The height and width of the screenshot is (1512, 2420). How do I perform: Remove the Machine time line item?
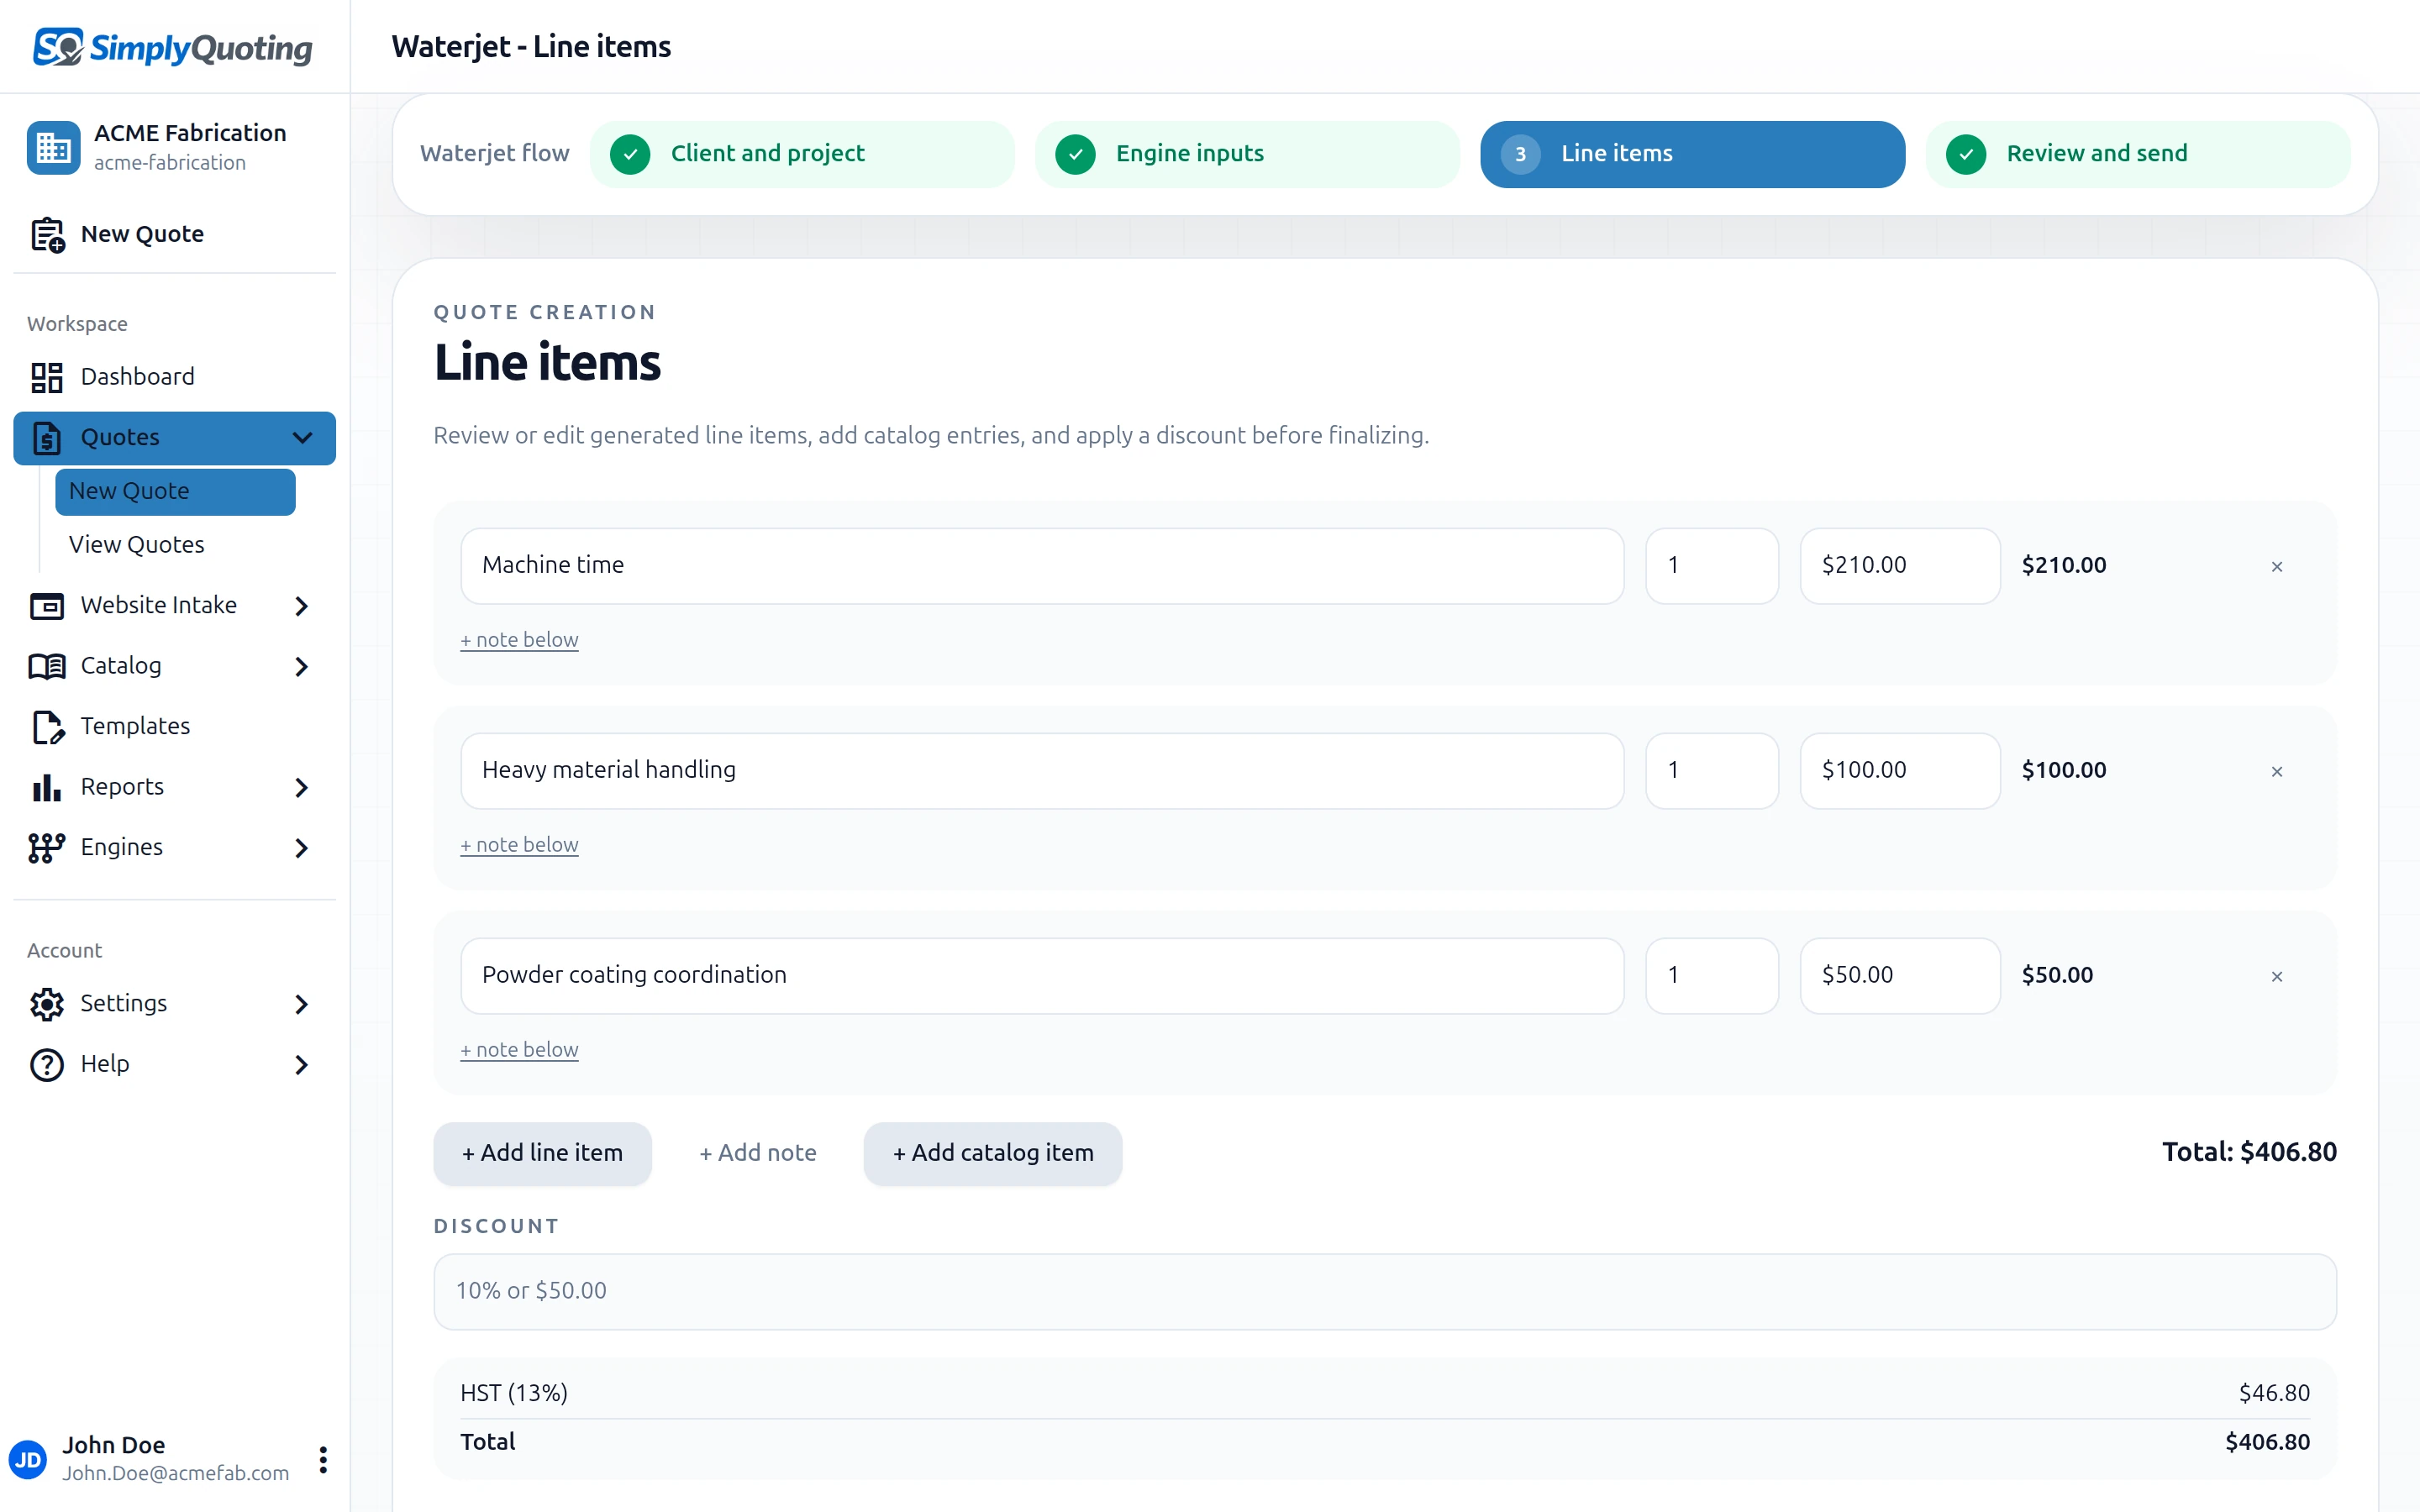point(2277,567)
